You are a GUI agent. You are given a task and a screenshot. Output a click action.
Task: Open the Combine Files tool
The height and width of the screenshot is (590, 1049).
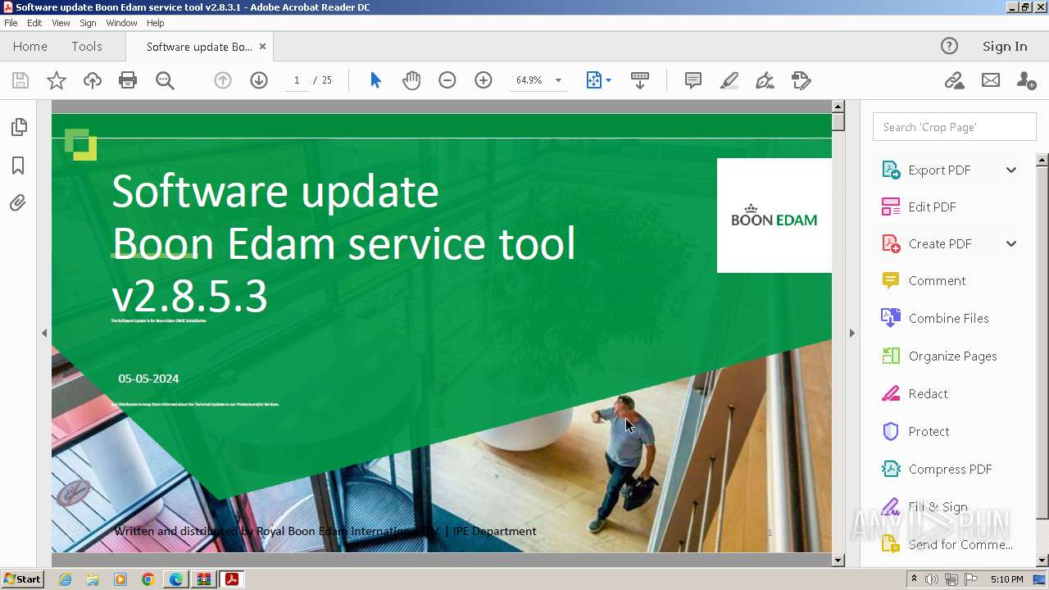[x=948, y=319]
